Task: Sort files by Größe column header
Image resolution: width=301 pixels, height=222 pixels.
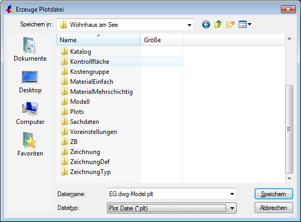Action: pos(161,40)
